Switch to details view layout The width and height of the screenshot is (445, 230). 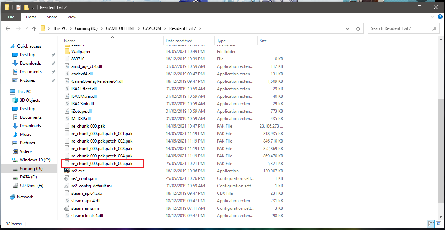[x=431, y=224]
